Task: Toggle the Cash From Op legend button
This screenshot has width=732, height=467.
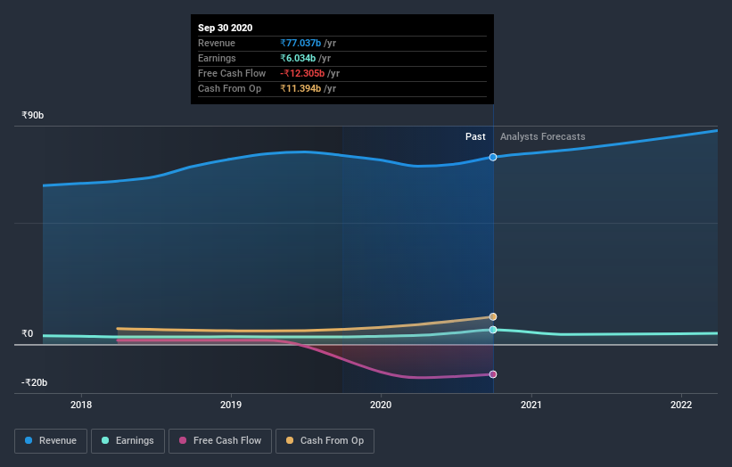Action: 325,441
